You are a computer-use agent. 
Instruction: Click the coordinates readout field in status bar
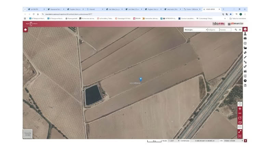(x=205, y=141)
